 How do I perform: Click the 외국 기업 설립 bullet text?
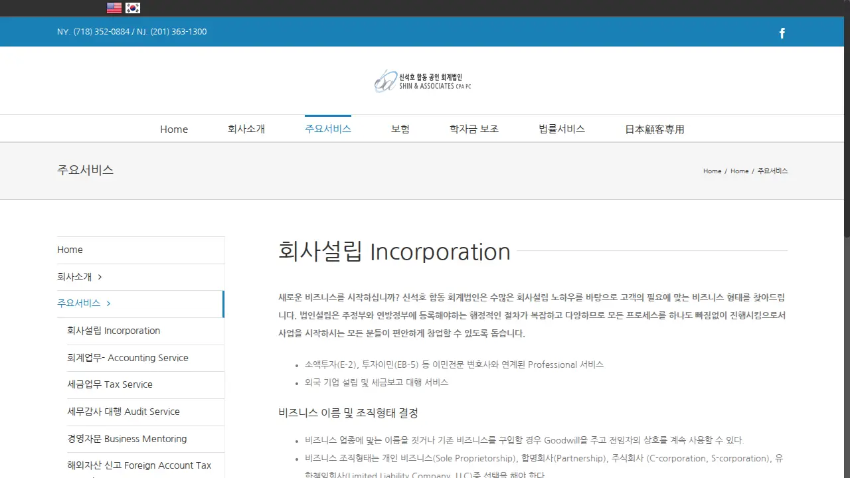377,382
